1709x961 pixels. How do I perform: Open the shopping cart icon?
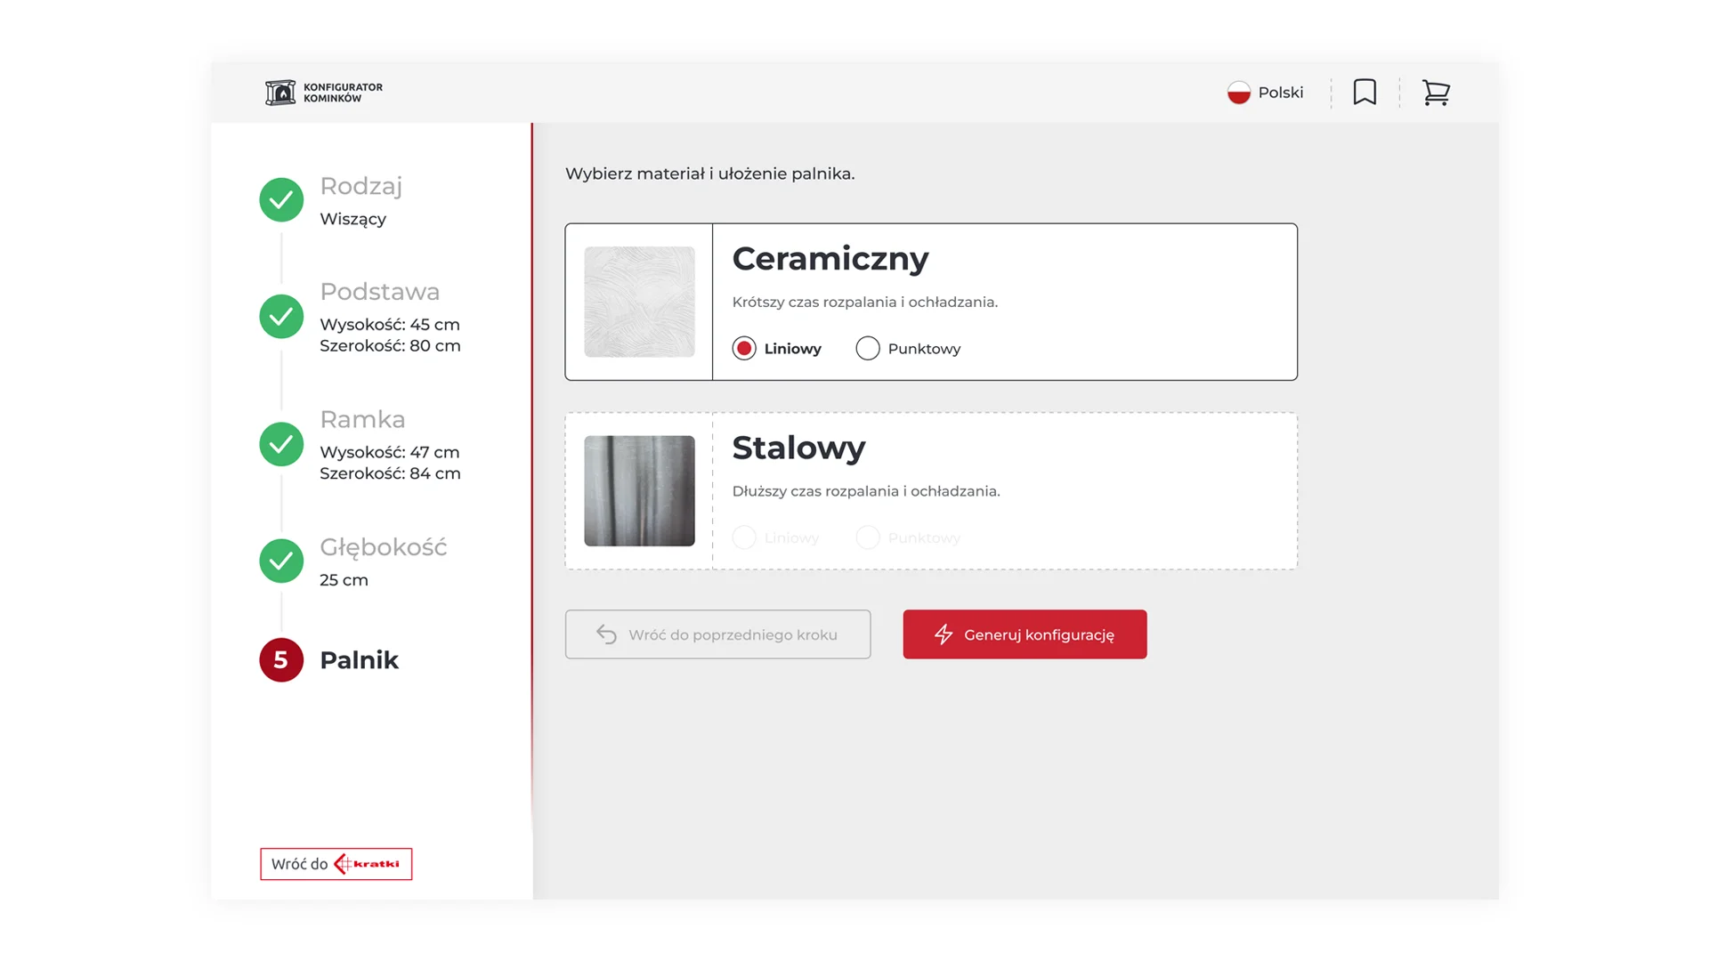1436,93
